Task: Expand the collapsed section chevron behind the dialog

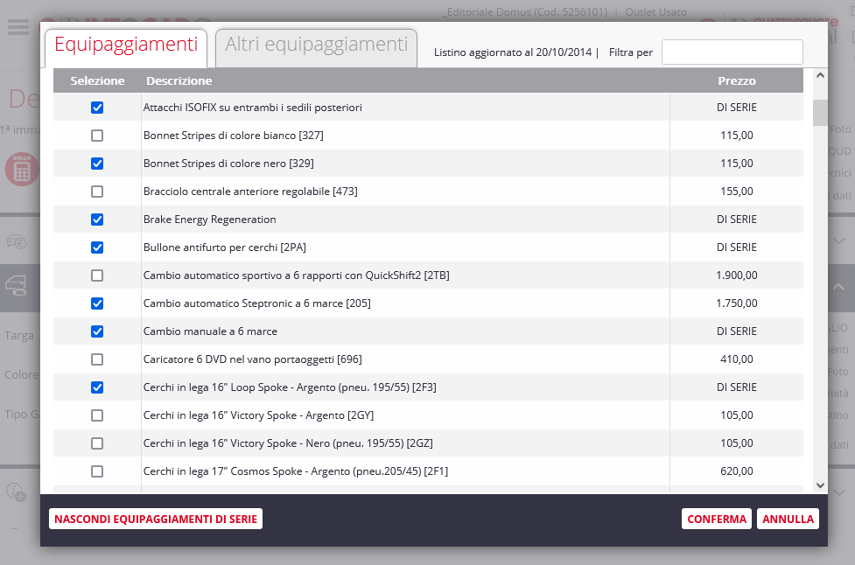Action: pos(838,241)
